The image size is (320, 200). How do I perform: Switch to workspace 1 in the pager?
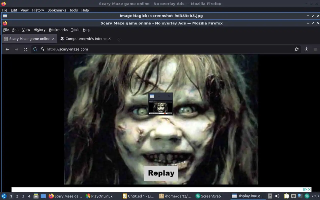point(11,196)
